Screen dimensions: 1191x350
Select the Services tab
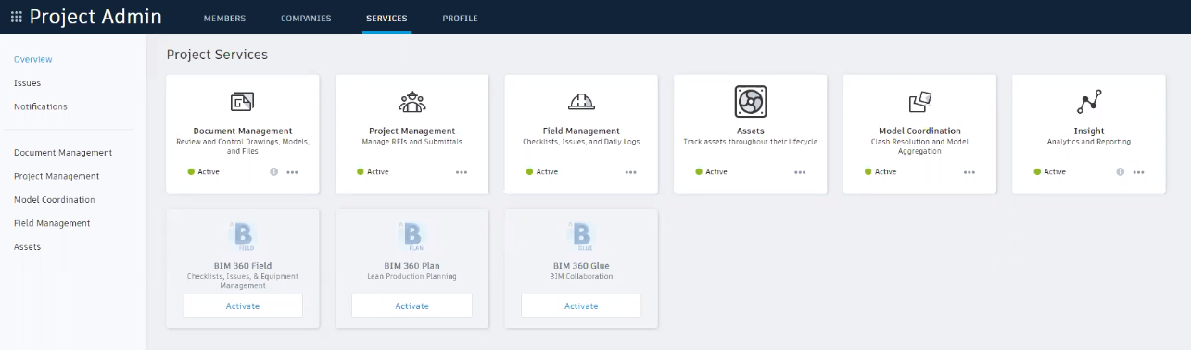coord(386,18)
